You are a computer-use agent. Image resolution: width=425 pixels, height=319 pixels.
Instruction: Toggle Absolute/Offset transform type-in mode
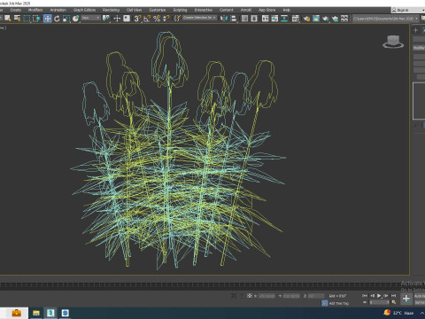pos(250,296)
